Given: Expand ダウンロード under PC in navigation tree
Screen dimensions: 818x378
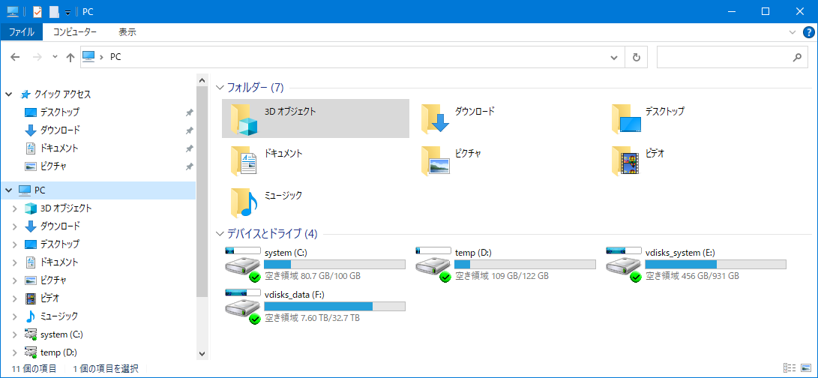Looking at the screenshot, I should 15,226.
